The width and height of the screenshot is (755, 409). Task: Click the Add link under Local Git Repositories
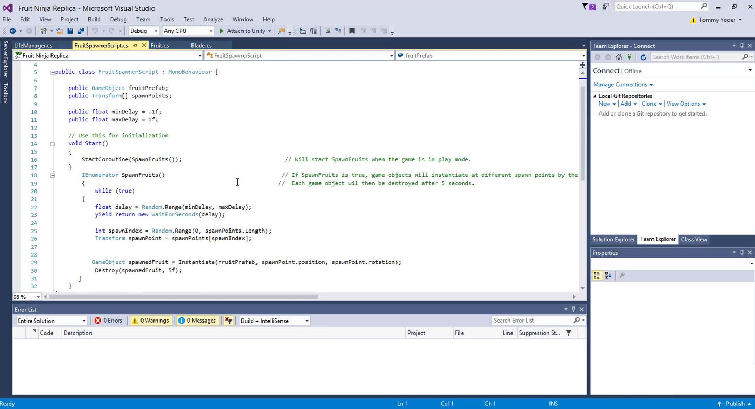point(625,104)
